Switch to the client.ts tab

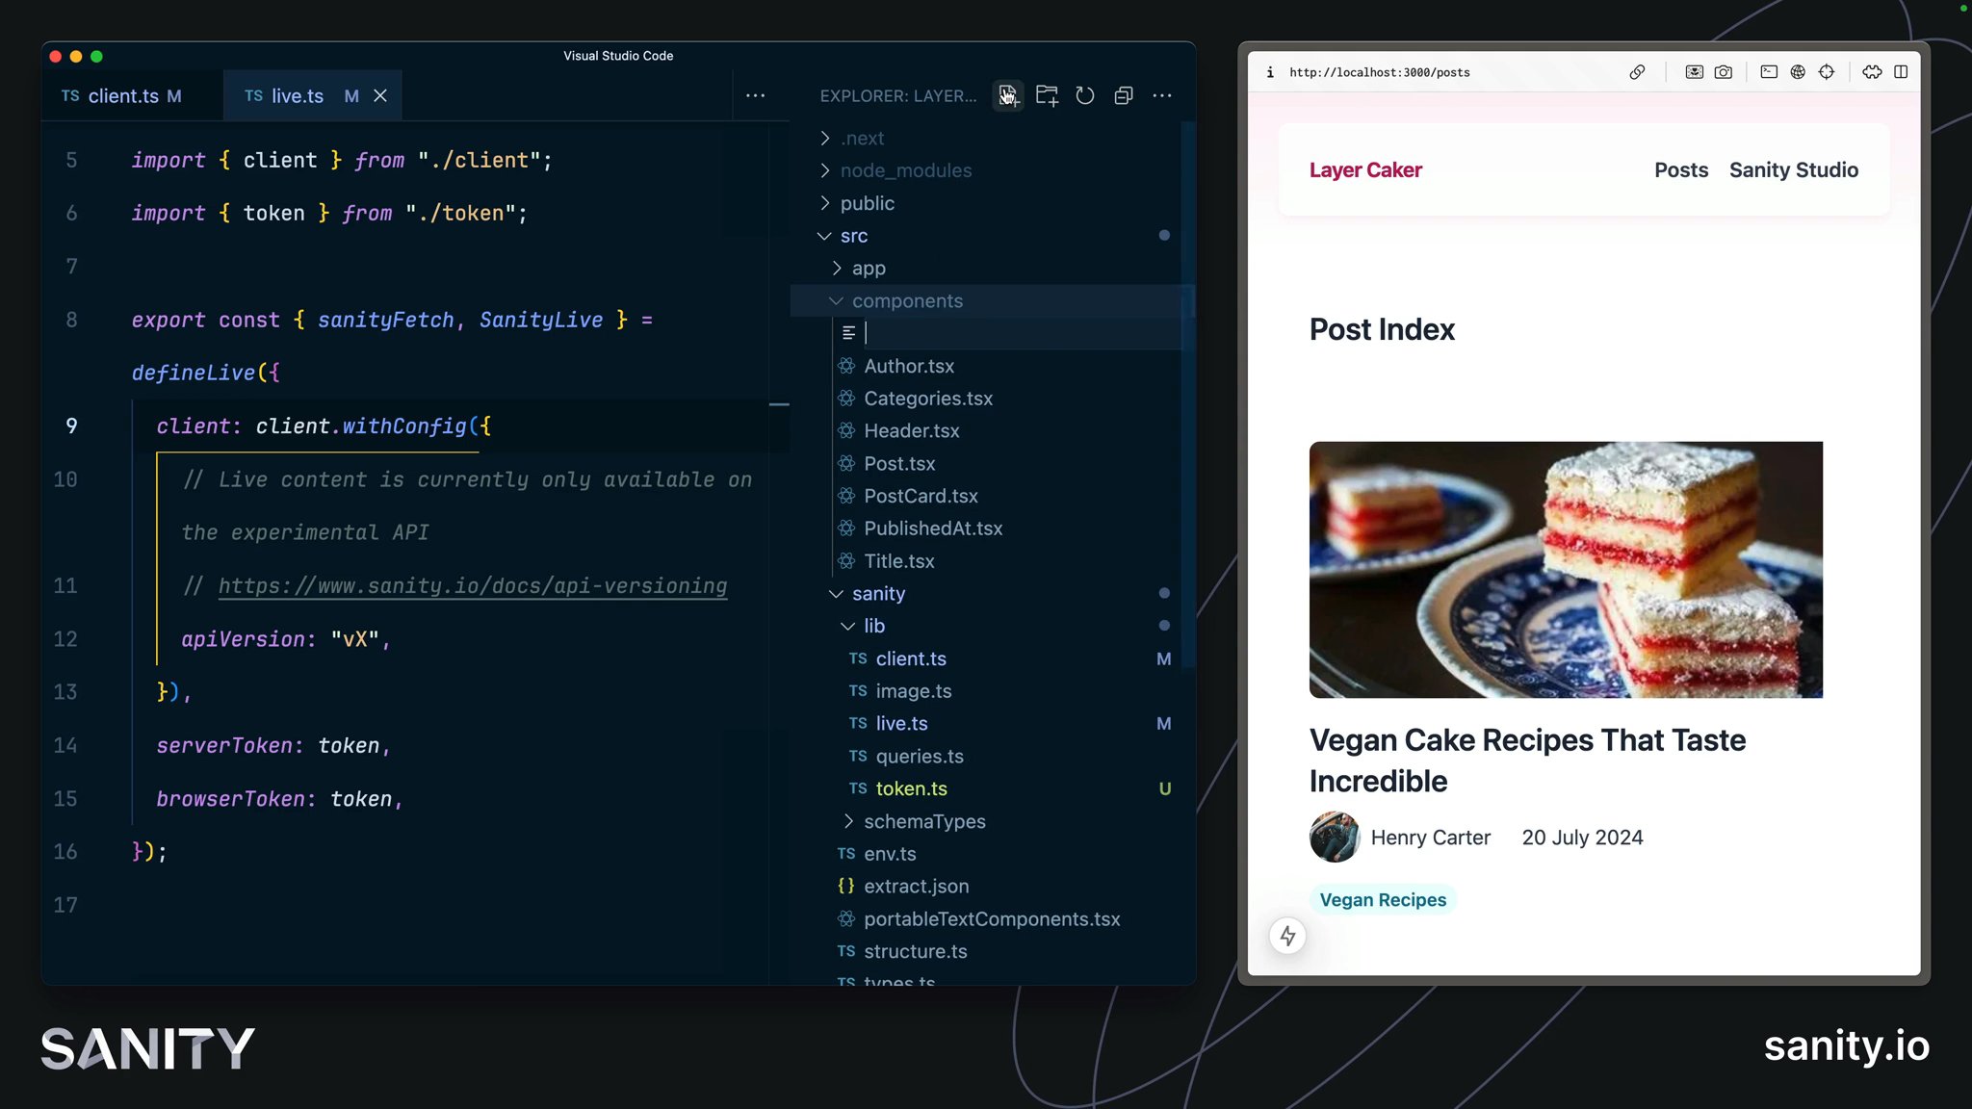click(121, 95)
